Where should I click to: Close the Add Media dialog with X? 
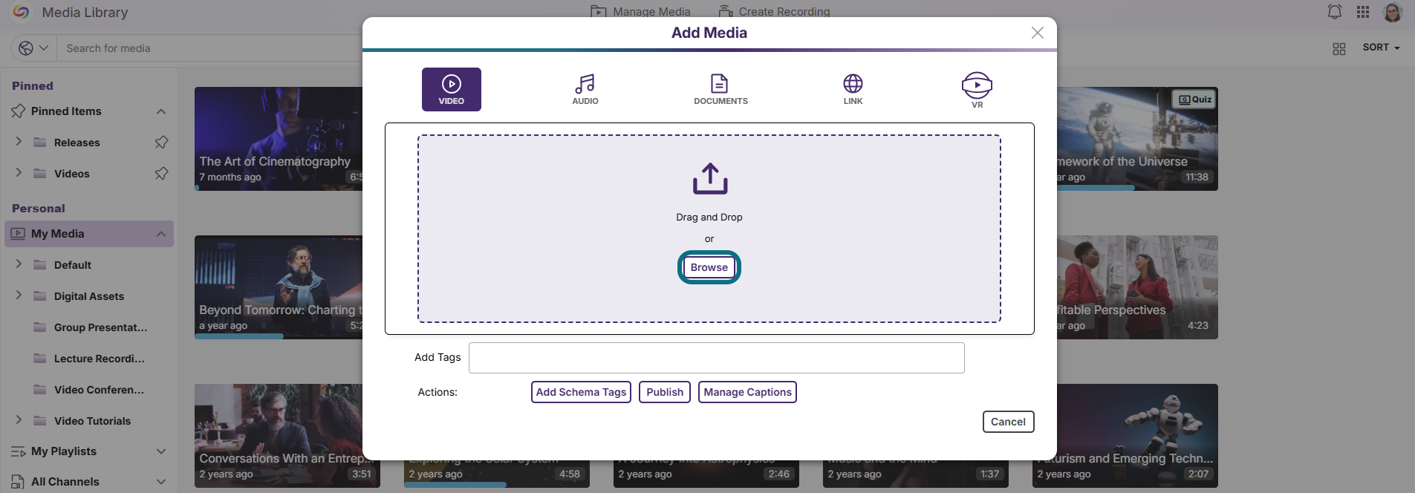(1038, 33)
